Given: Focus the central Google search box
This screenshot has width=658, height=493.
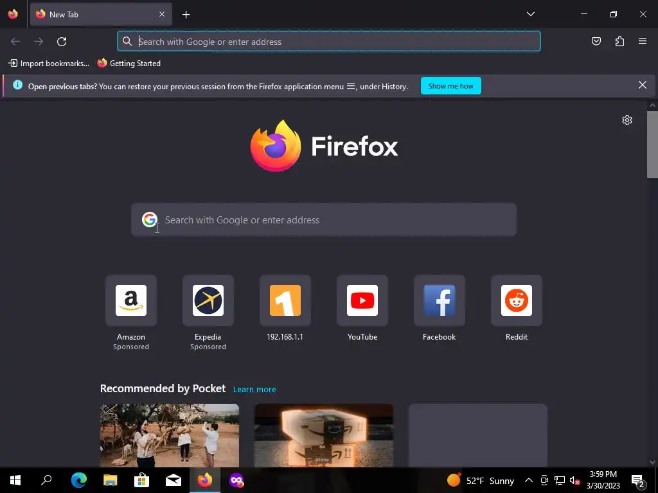Looking at the screenshot, I should [324, 220].
